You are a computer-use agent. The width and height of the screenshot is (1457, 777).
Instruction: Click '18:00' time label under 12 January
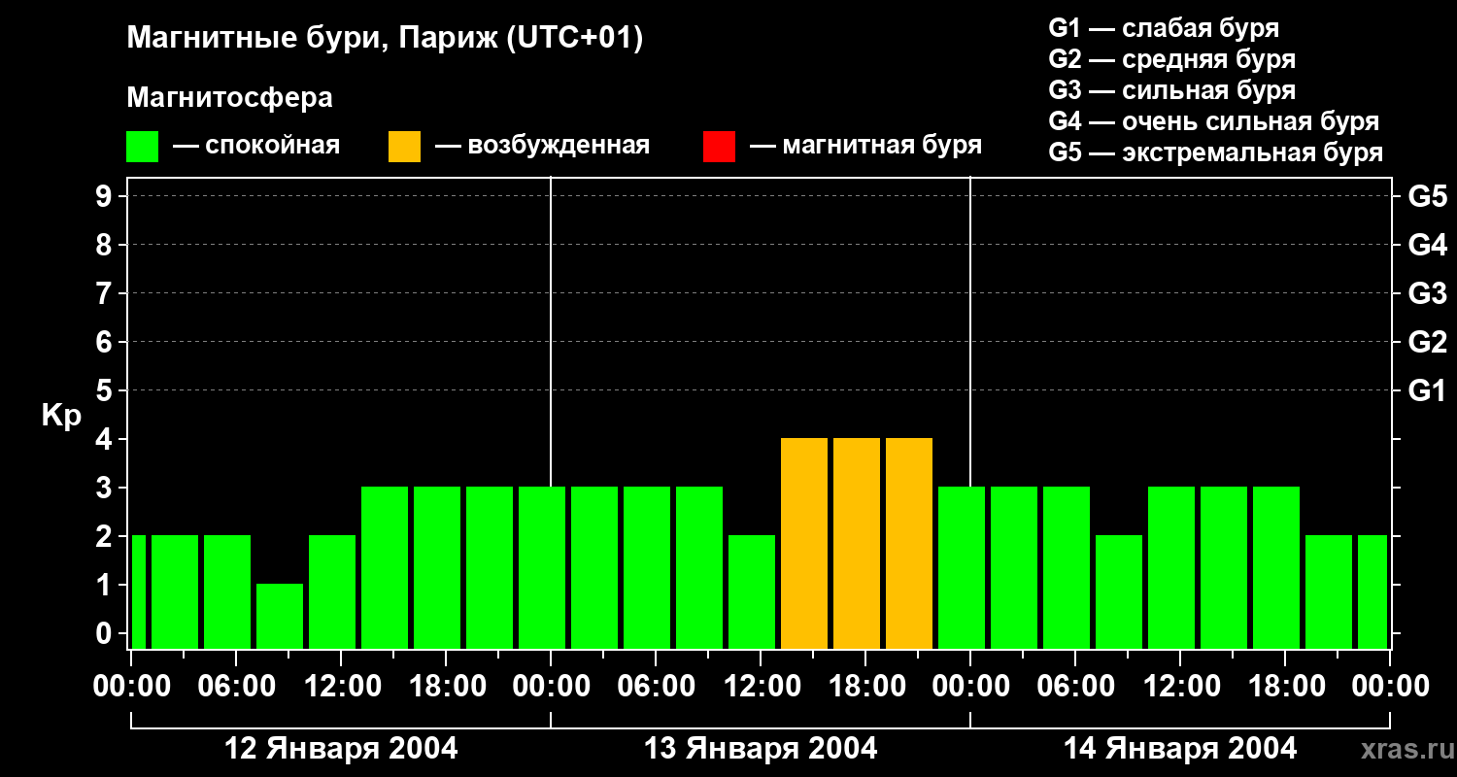(x=446, y=687)
